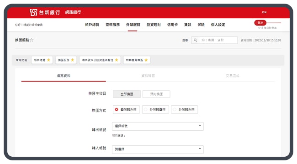Select the 交易完成 step tab
Viewport: 297px width, 164px height.
(233, 76)
